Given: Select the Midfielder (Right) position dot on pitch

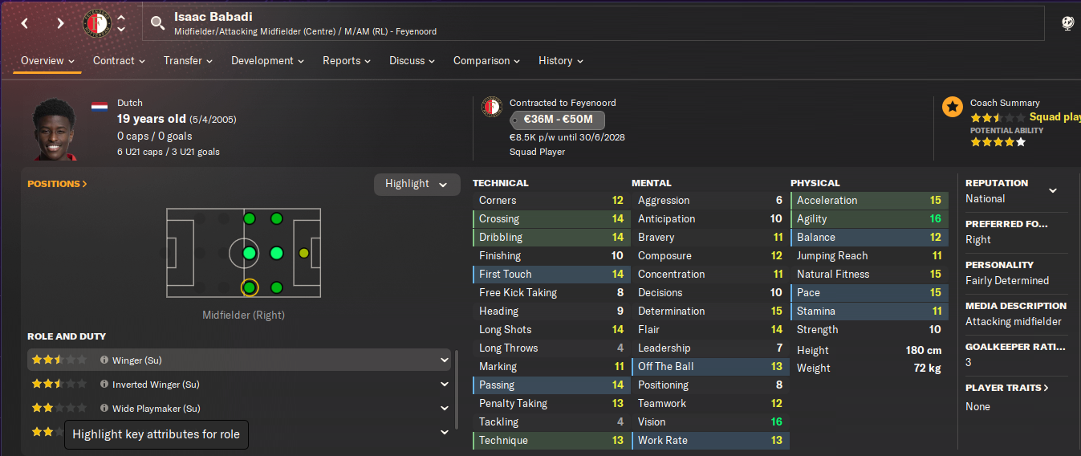Looking at the screenshot, I should pos(250,287).
